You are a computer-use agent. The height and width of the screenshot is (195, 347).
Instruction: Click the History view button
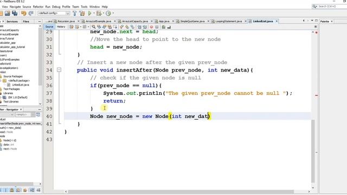61,27
